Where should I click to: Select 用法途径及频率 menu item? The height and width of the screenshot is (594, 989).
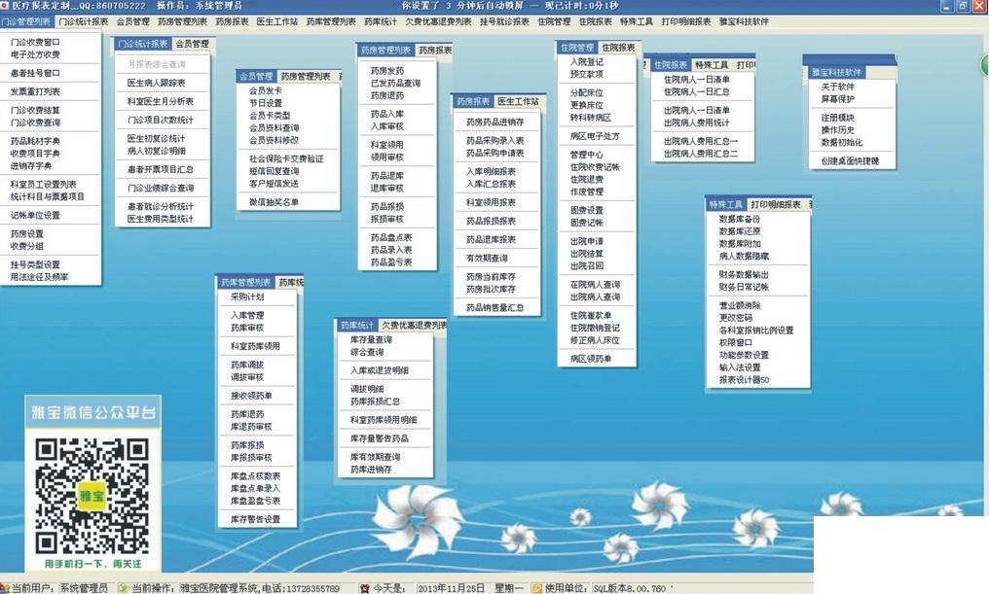(40, 277)
